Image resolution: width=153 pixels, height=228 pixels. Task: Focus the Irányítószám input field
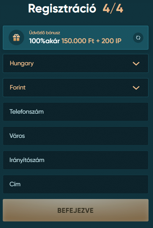click(75, 160)
